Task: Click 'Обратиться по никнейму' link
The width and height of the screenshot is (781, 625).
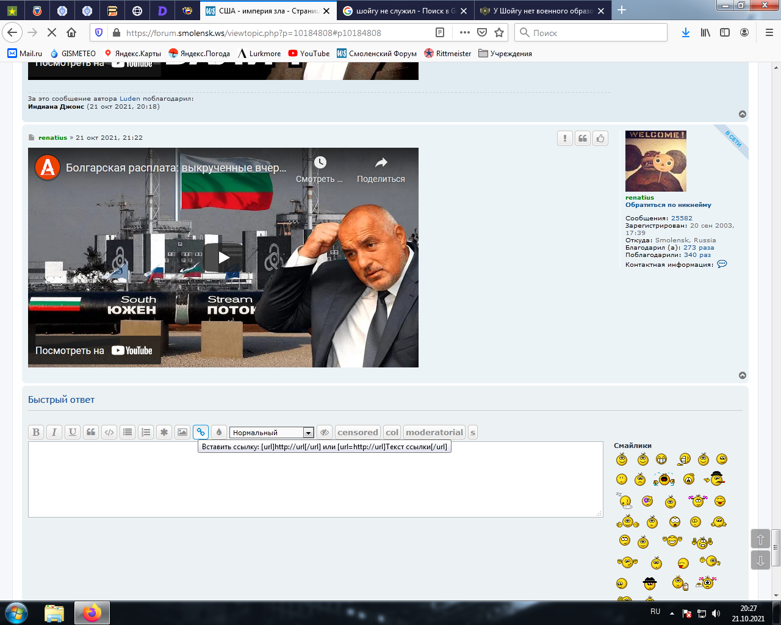Action: click(x=668, y=205)
